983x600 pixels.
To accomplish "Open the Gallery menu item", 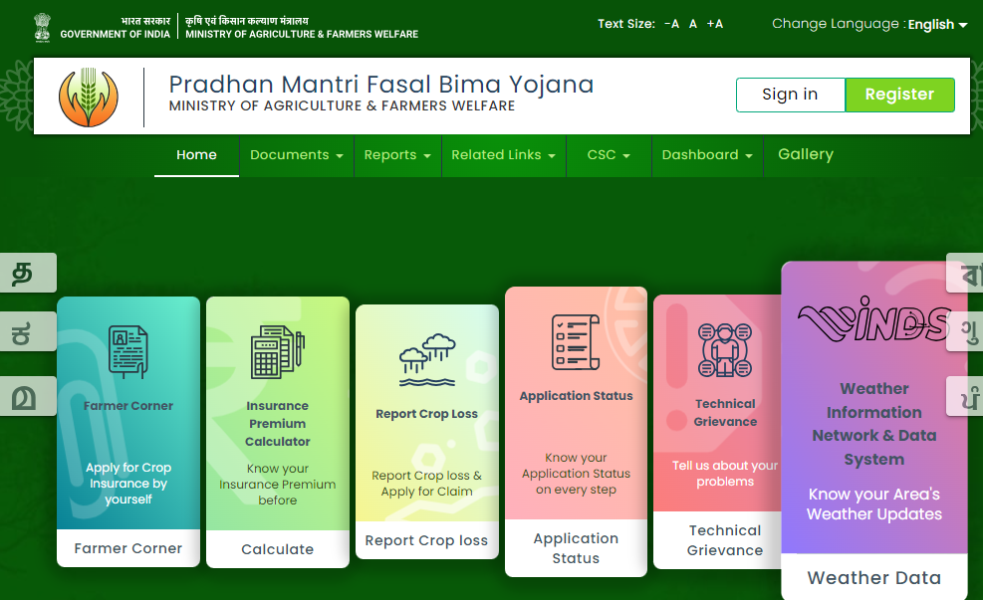I will (806, 154).
